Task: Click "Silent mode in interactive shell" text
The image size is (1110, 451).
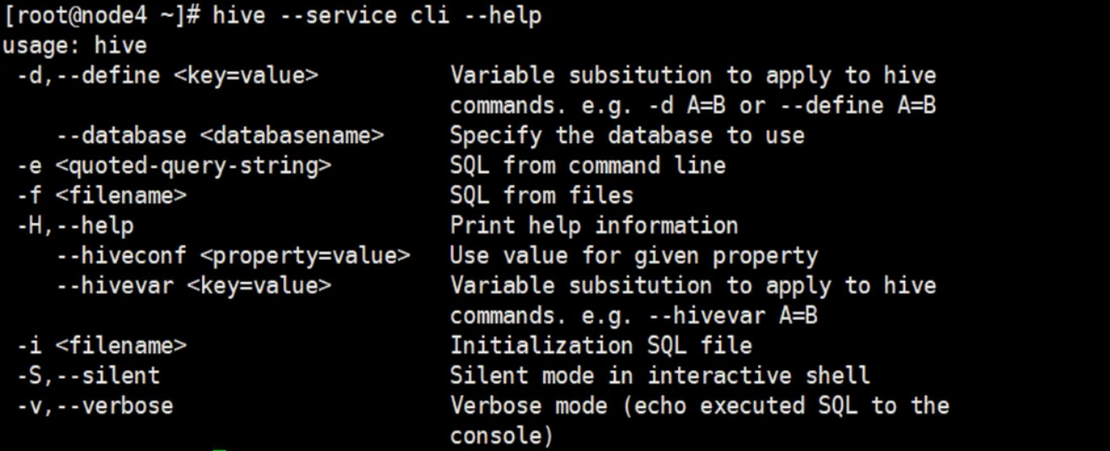Action: [659, 375]
